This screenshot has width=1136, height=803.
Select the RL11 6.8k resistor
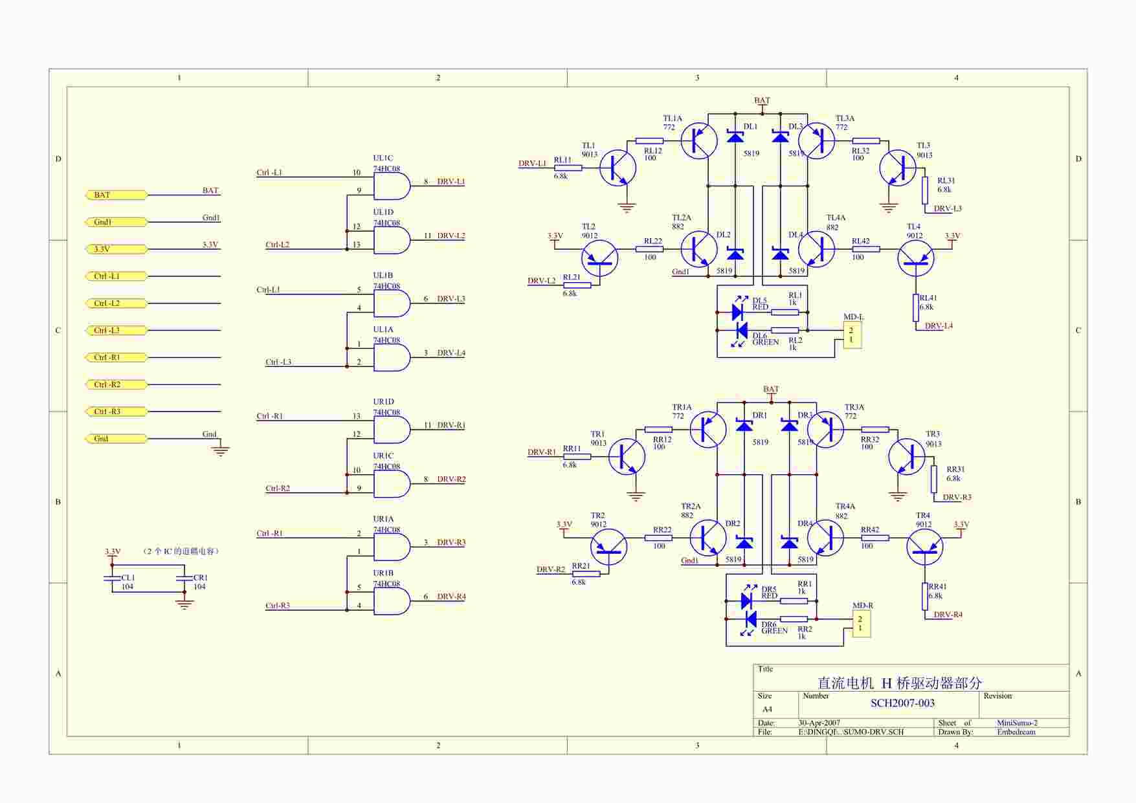click(x=568, y=168)
